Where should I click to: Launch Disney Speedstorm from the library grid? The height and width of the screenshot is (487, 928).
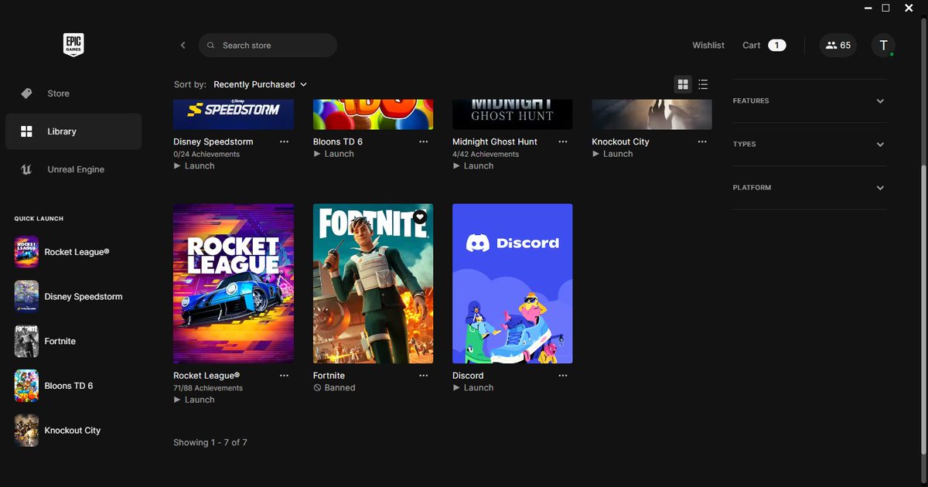click(x=194, y=166)
